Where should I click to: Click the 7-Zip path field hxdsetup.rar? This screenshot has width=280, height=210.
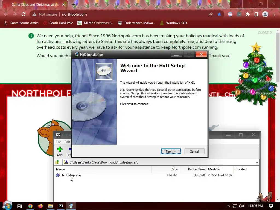point(159,162)
